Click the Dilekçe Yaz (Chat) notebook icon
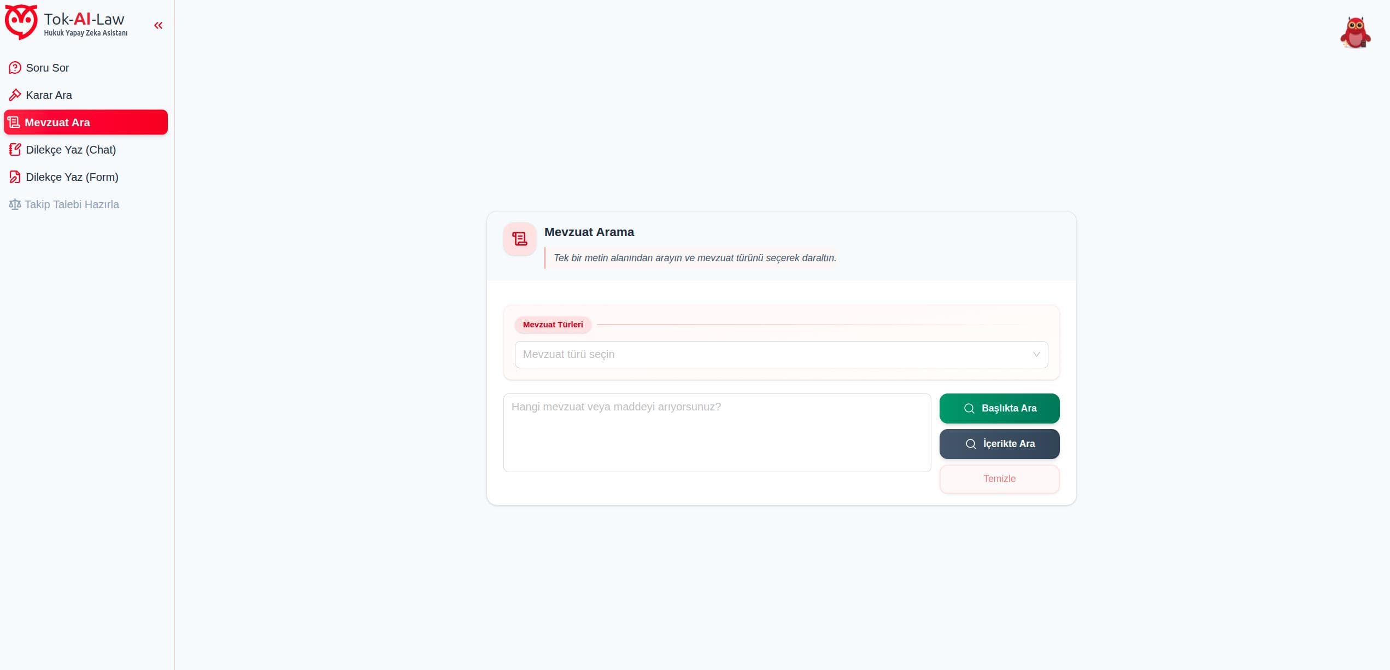The height and width of the screenshot is (670, 1390). click(x=15, y=150)
